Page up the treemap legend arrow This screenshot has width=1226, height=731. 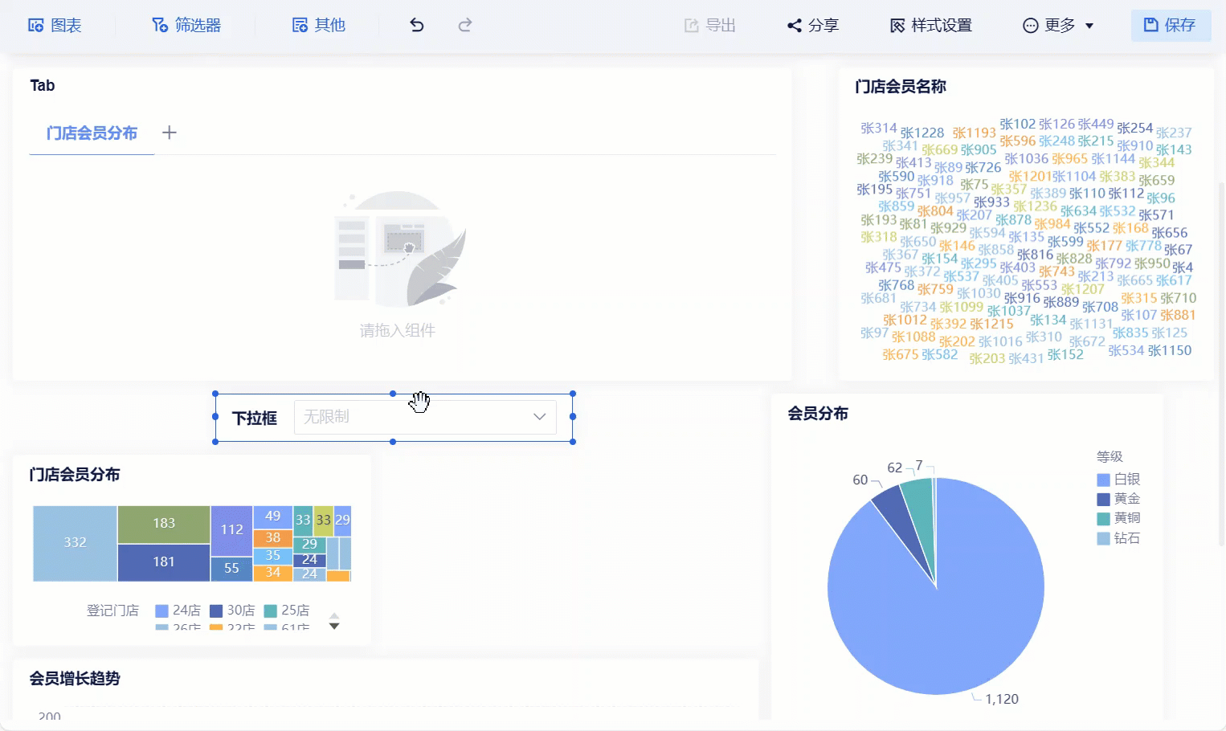pos(334,615)
